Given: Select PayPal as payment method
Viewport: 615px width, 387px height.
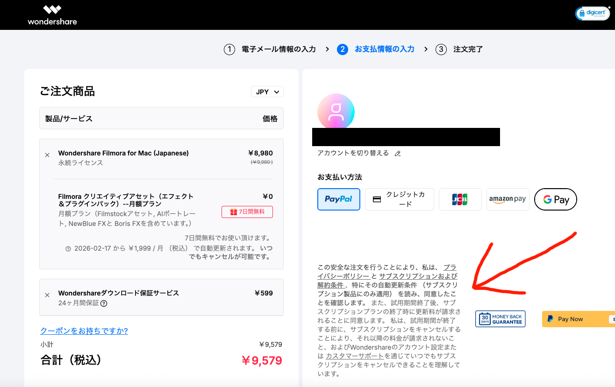Looking at the screenshot, I should 338,199.
